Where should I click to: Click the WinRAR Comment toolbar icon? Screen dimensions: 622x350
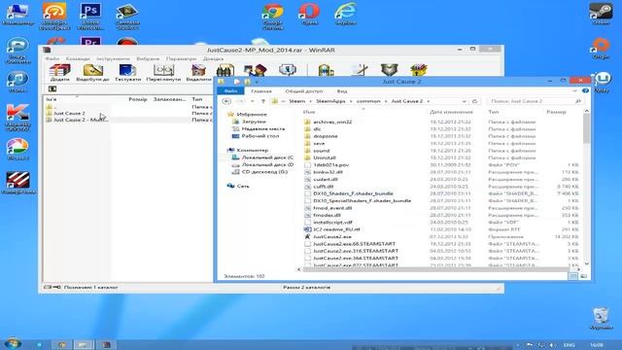pyautogui.click(x=360, y=70)
